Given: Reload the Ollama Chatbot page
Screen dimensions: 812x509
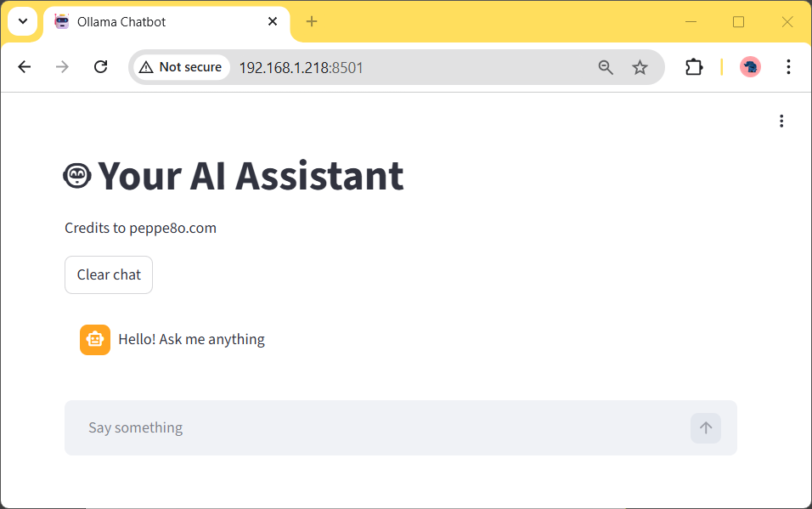Looking at the screenshot, I should 100,66.
